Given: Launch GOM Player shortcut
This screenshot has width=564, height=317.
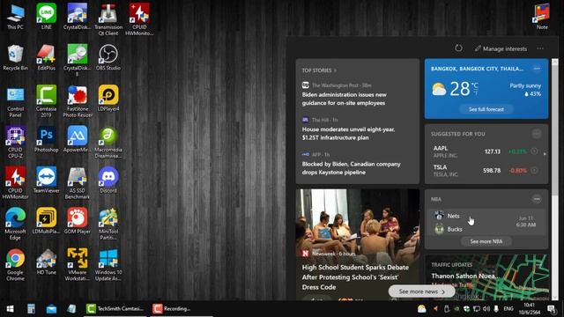Looking at the screenshot, I should point(78,221).
